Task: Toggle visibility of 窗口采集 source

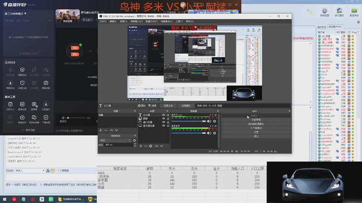Action: pyautogui.click(x=163, y=122)
